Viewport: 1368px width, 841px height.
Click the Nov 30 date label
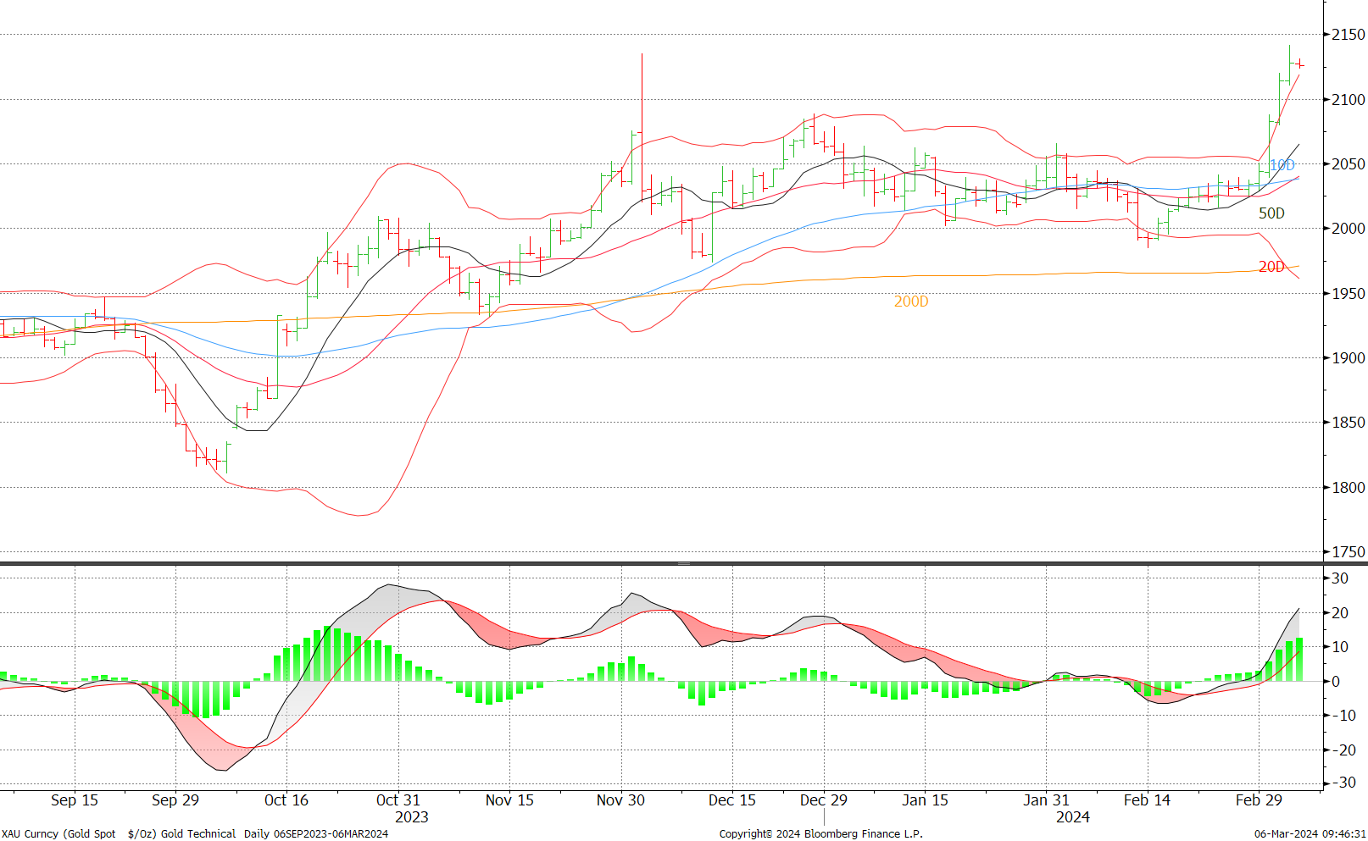click(x=620, y=800)
